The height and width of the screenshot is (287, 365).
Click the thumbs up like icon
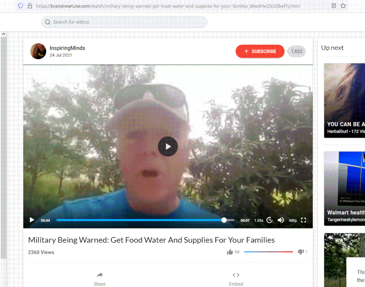[230, 252]
